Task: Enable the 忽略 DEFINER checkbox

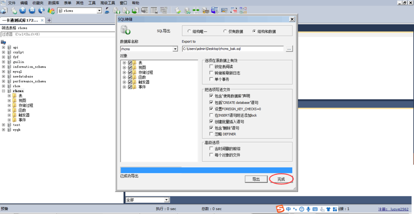Action: coord(211,134)
